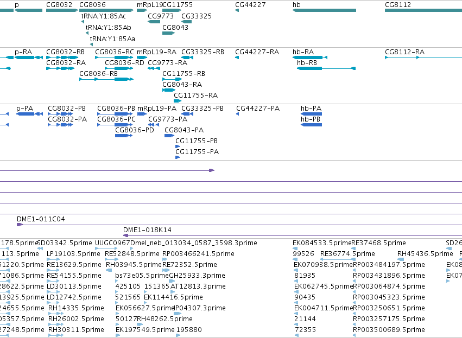Click the CG33325-RB transcript label
Image resolution: width=462 pixels, height=338 pixels.
pyautogui.click(x=202, y=52)
